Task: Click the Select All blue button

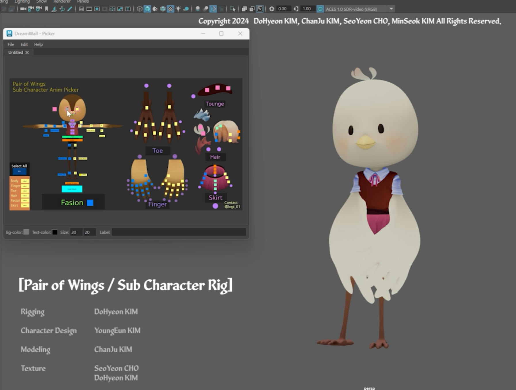Action: (x=19, y=171)
